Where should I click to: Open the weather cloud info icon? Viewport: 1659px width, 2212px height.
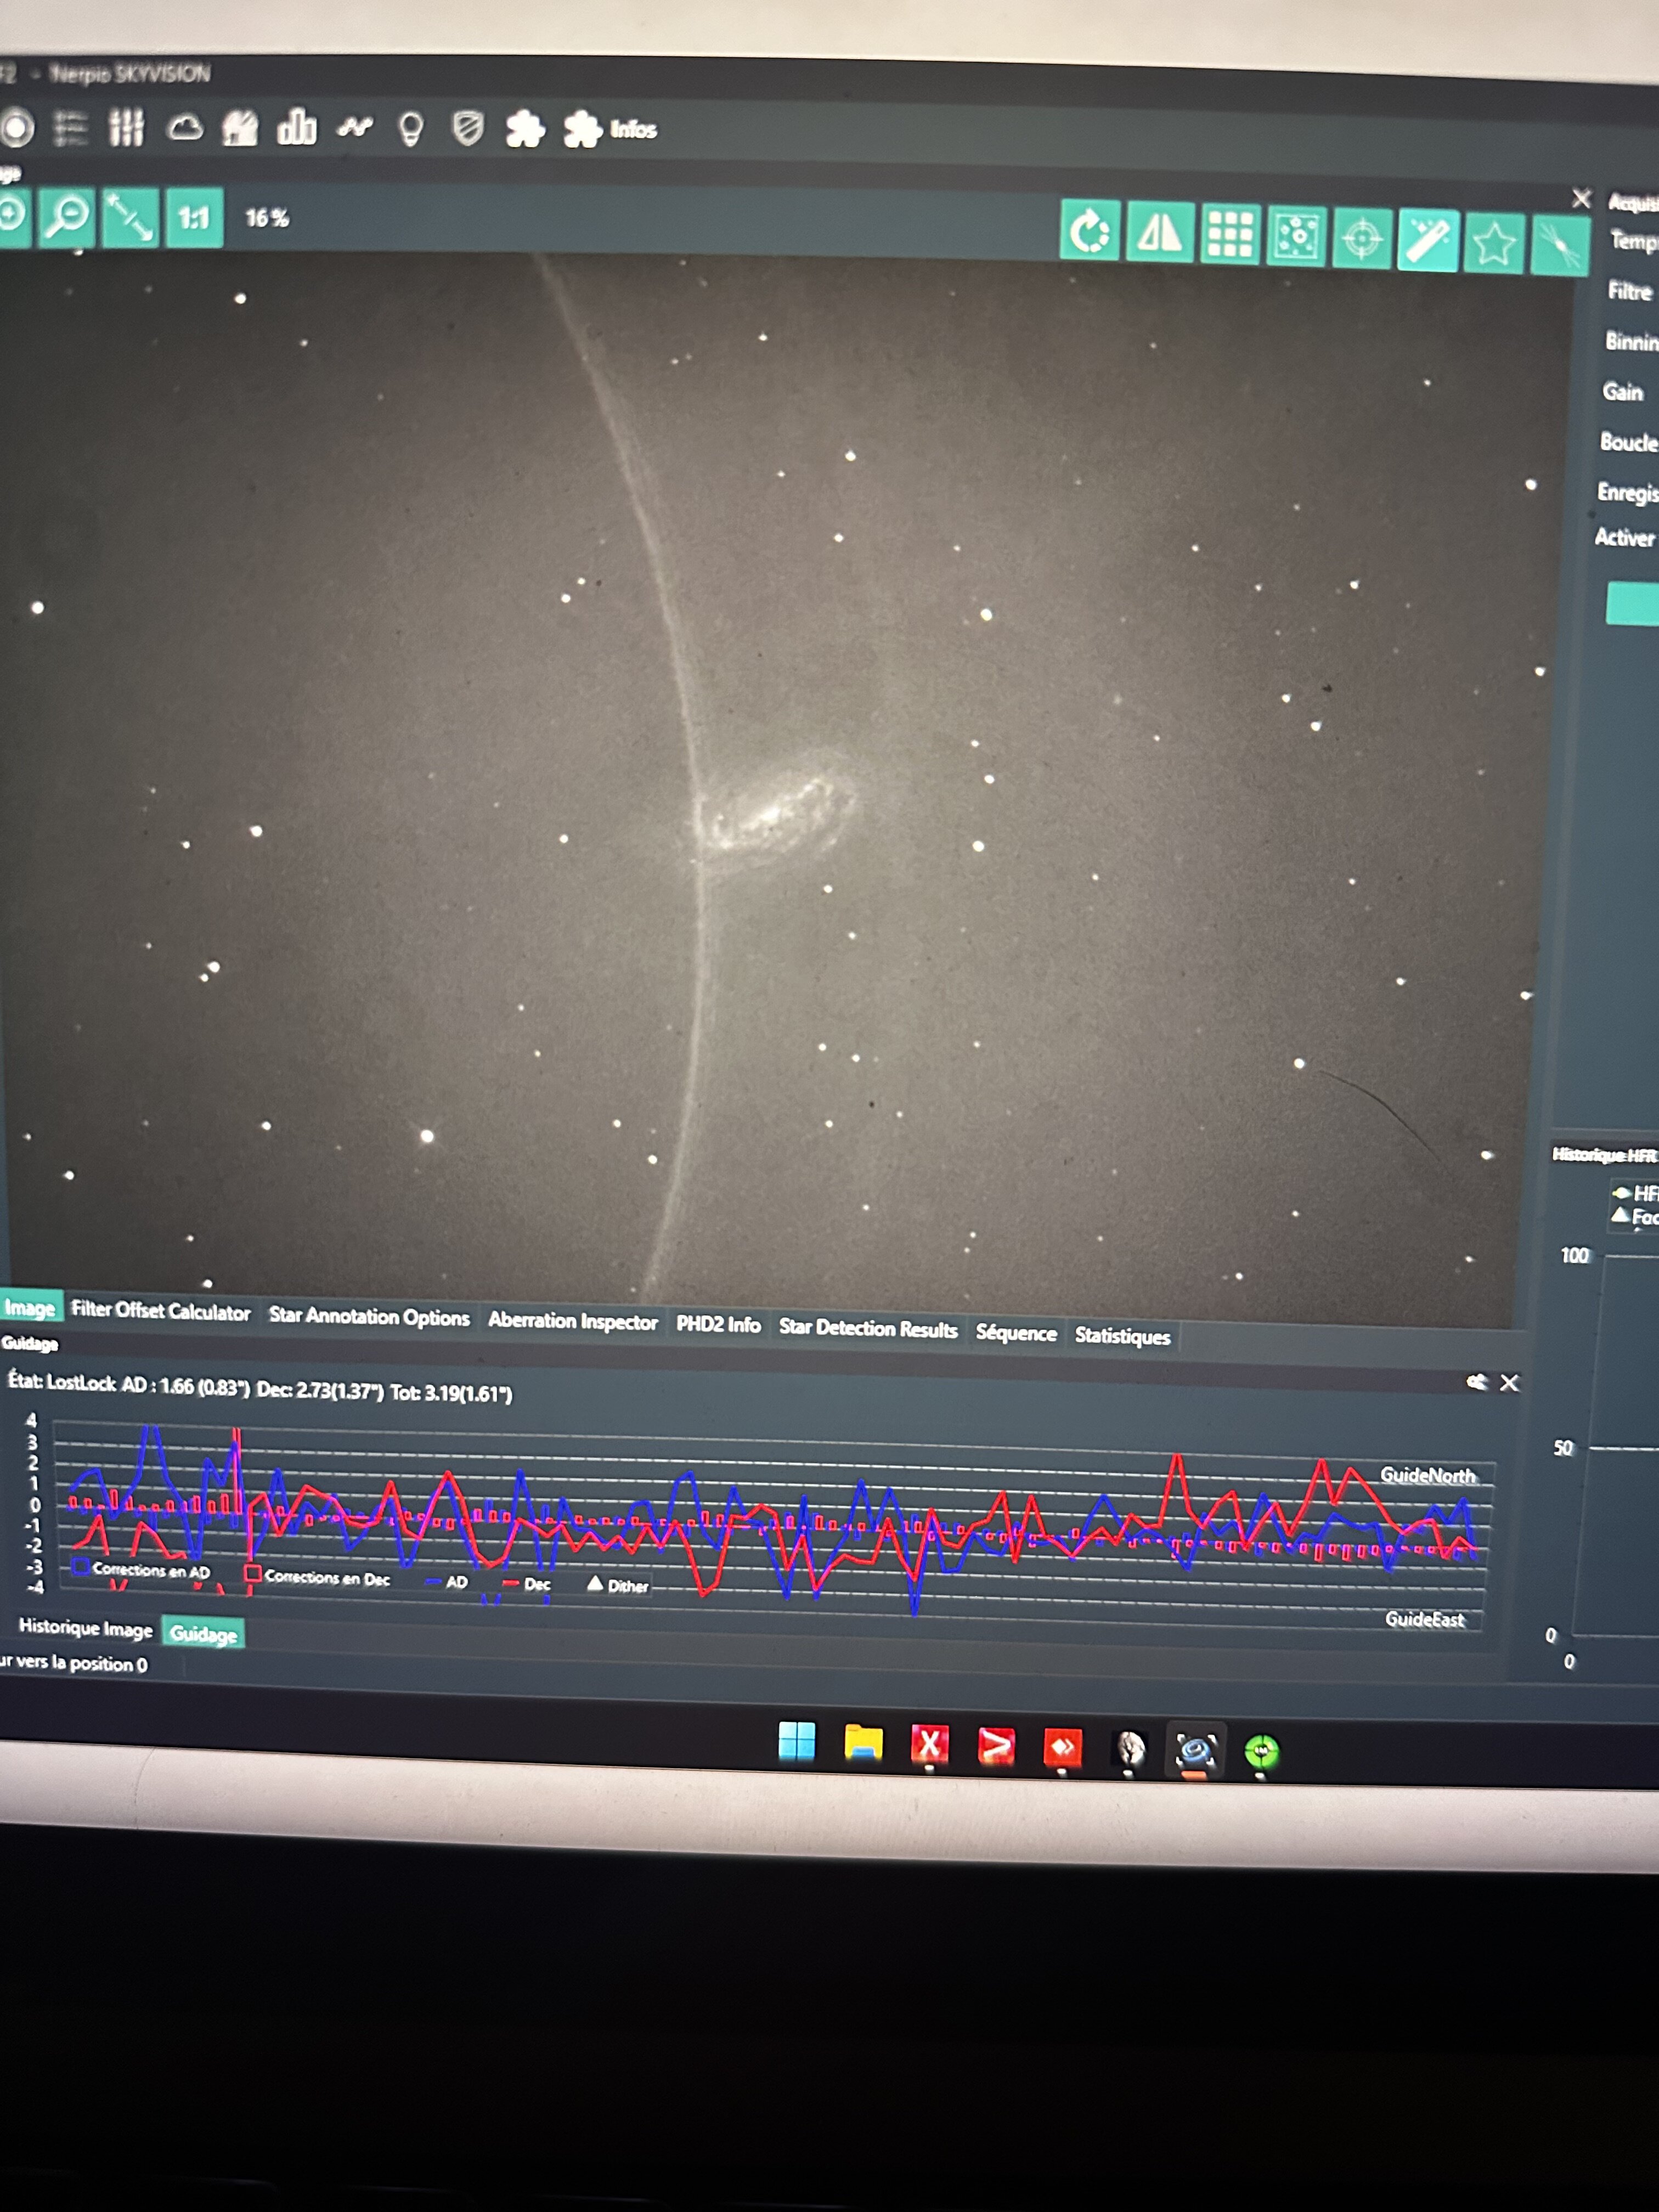(185, 128)
